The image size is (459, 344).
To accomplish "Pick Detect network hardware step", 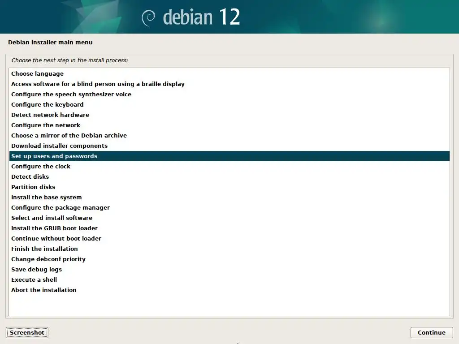I will point(229,115).
